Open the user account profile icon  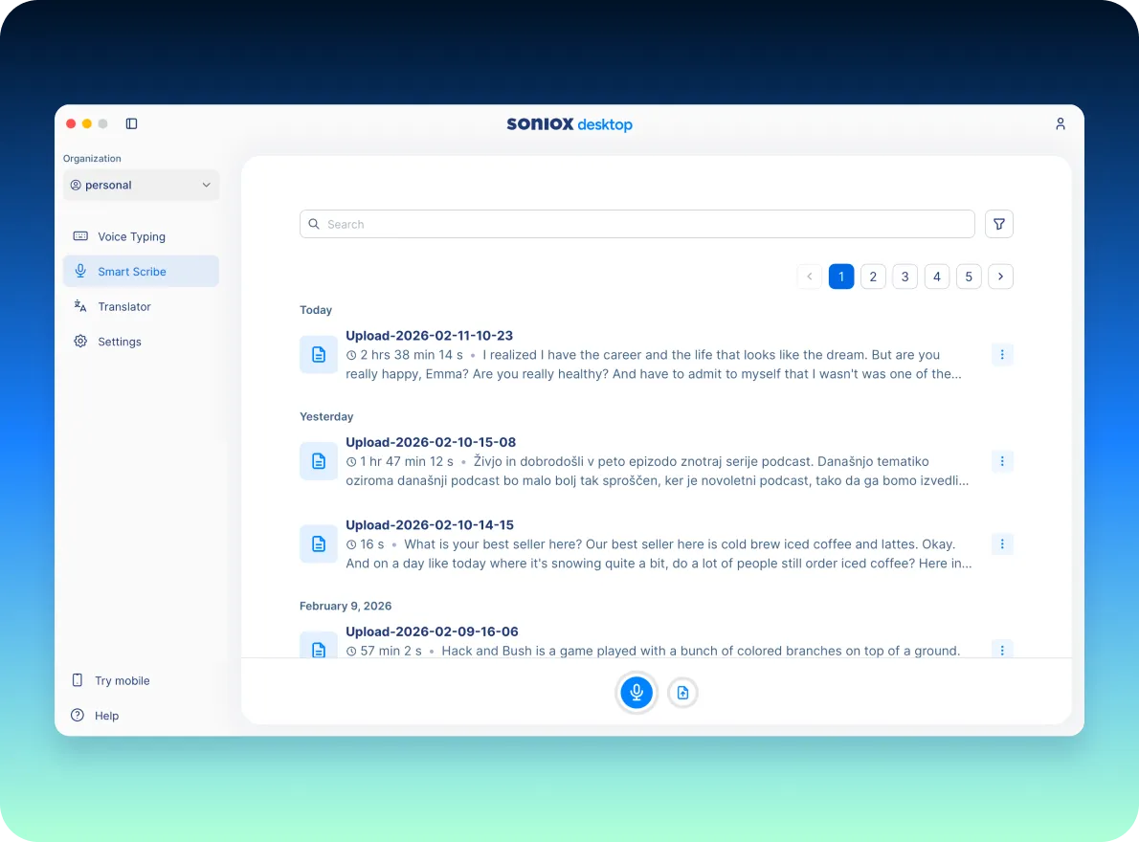click(1060, 123)
